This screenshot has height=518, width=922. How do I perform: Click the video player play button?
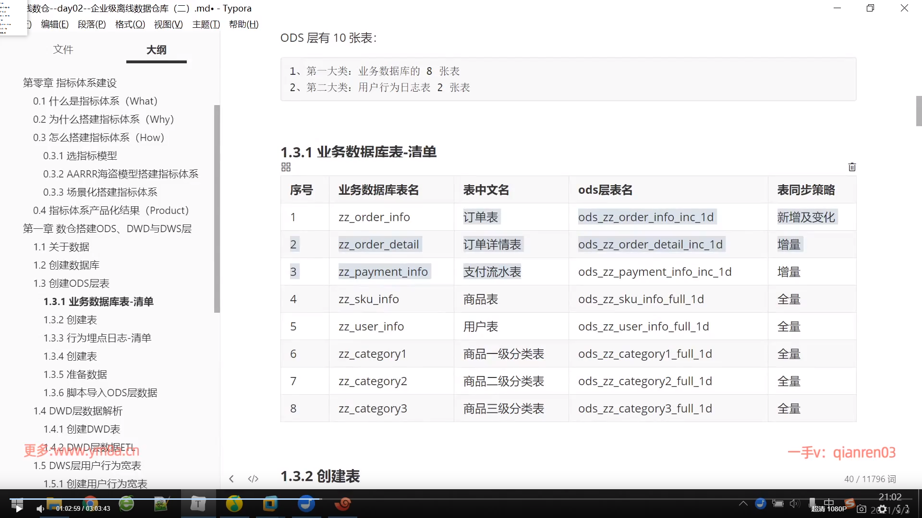[x=18, y=508]
